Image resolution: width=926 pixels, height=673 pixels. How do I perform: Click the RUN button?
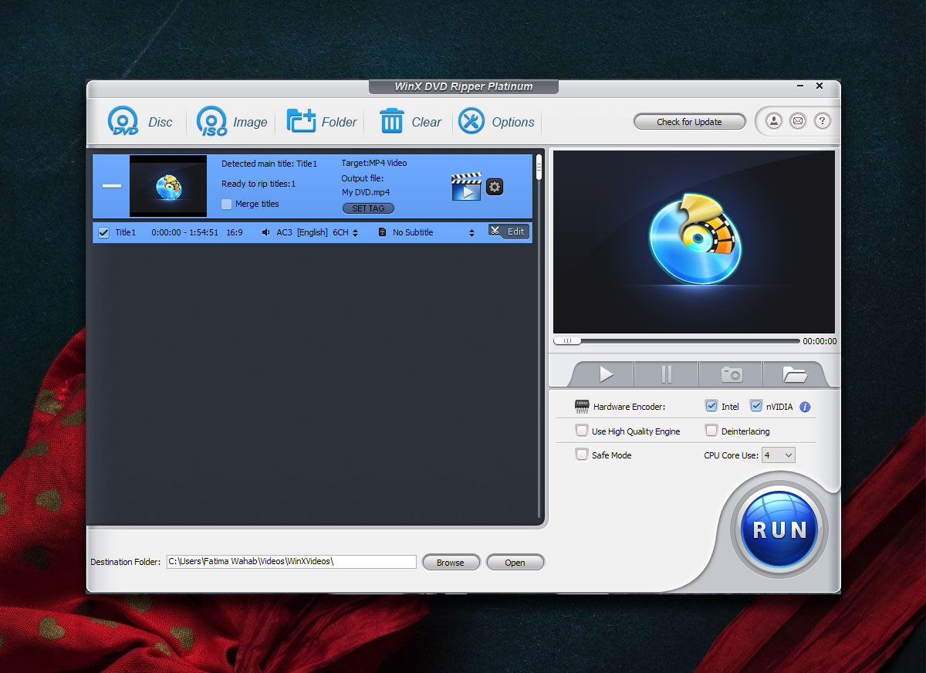pos(779,530)
